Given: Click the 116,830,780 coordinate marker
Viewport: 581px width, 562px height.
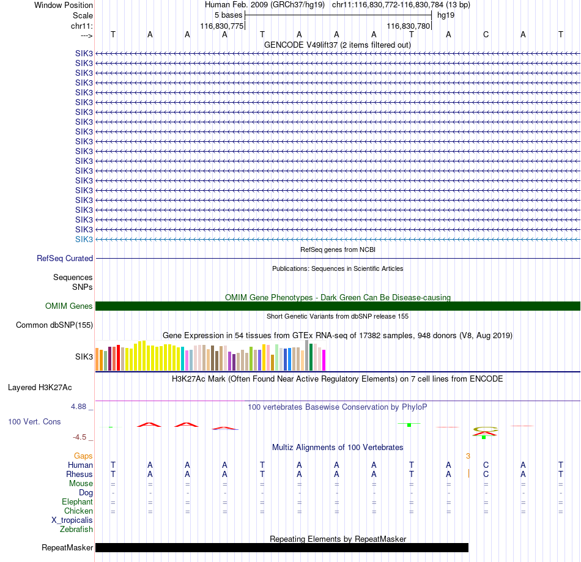Looking at the screenshot, I should (x=409, y=26).
